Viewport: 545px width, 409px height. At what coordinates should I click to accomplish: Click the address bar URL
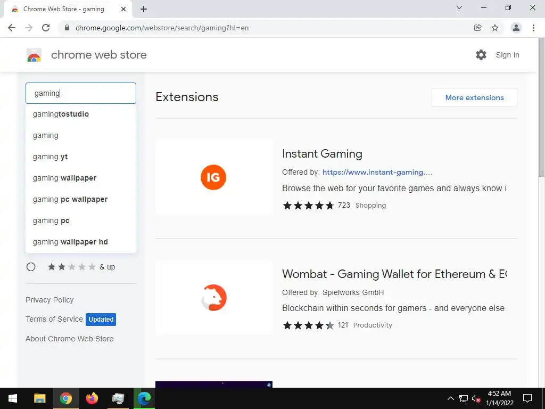[162, 28]
